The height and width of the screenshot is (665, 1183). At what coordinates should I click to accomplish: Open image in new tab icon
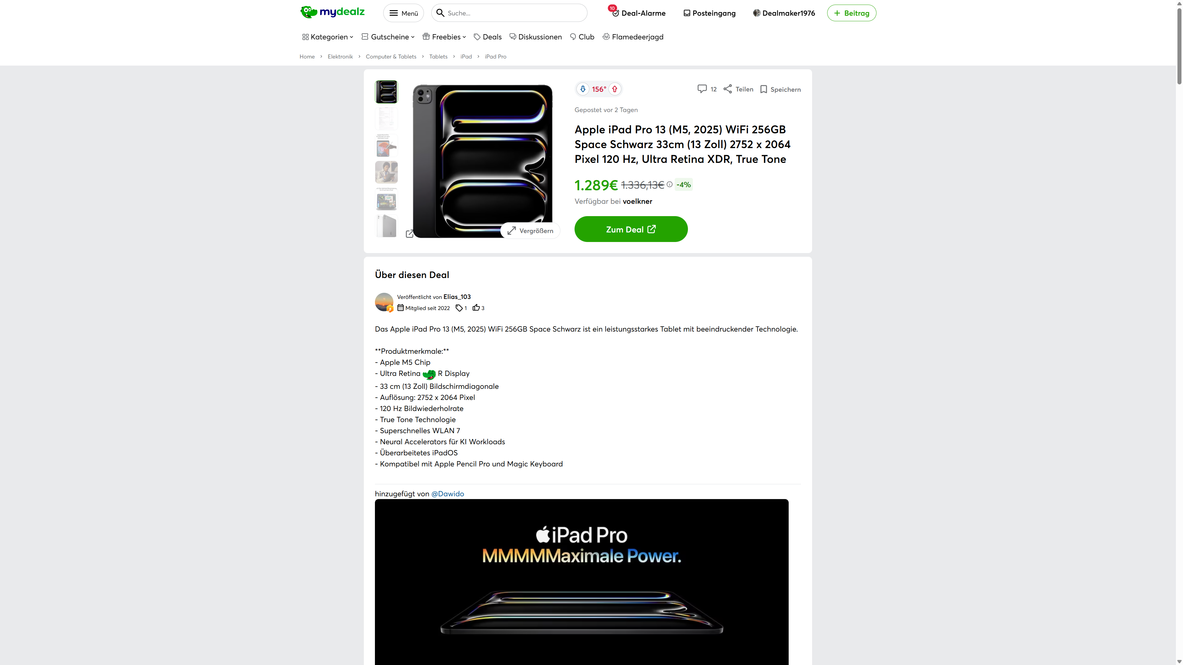point(410,234)
